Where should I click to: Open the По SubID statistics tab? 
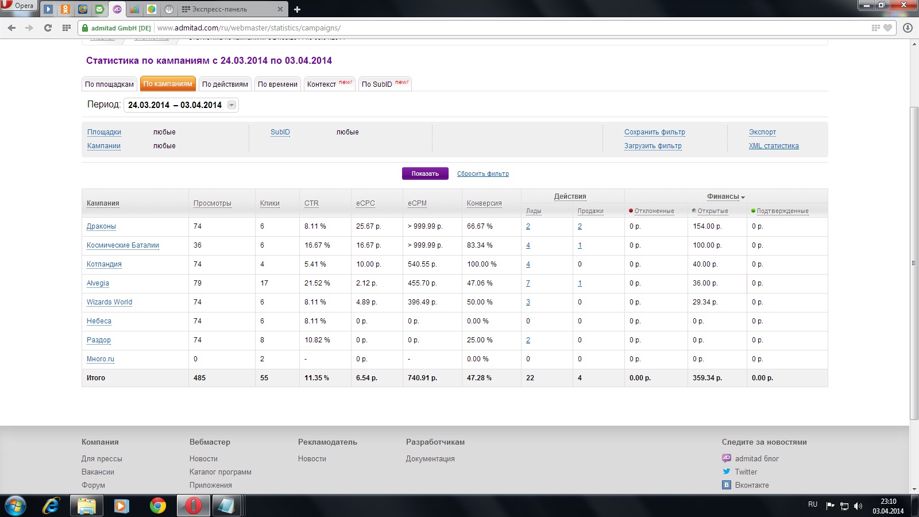click(x=385, y=84)
